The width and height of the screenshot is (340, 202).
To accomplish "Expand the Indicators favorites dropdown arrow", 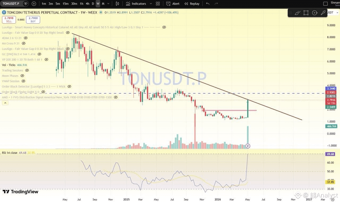I will pos(151,4).
